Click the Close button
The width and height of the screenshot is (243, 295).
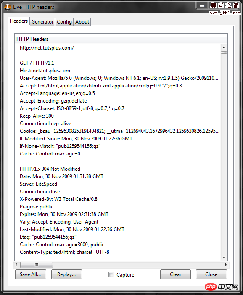tap(211, 274)
